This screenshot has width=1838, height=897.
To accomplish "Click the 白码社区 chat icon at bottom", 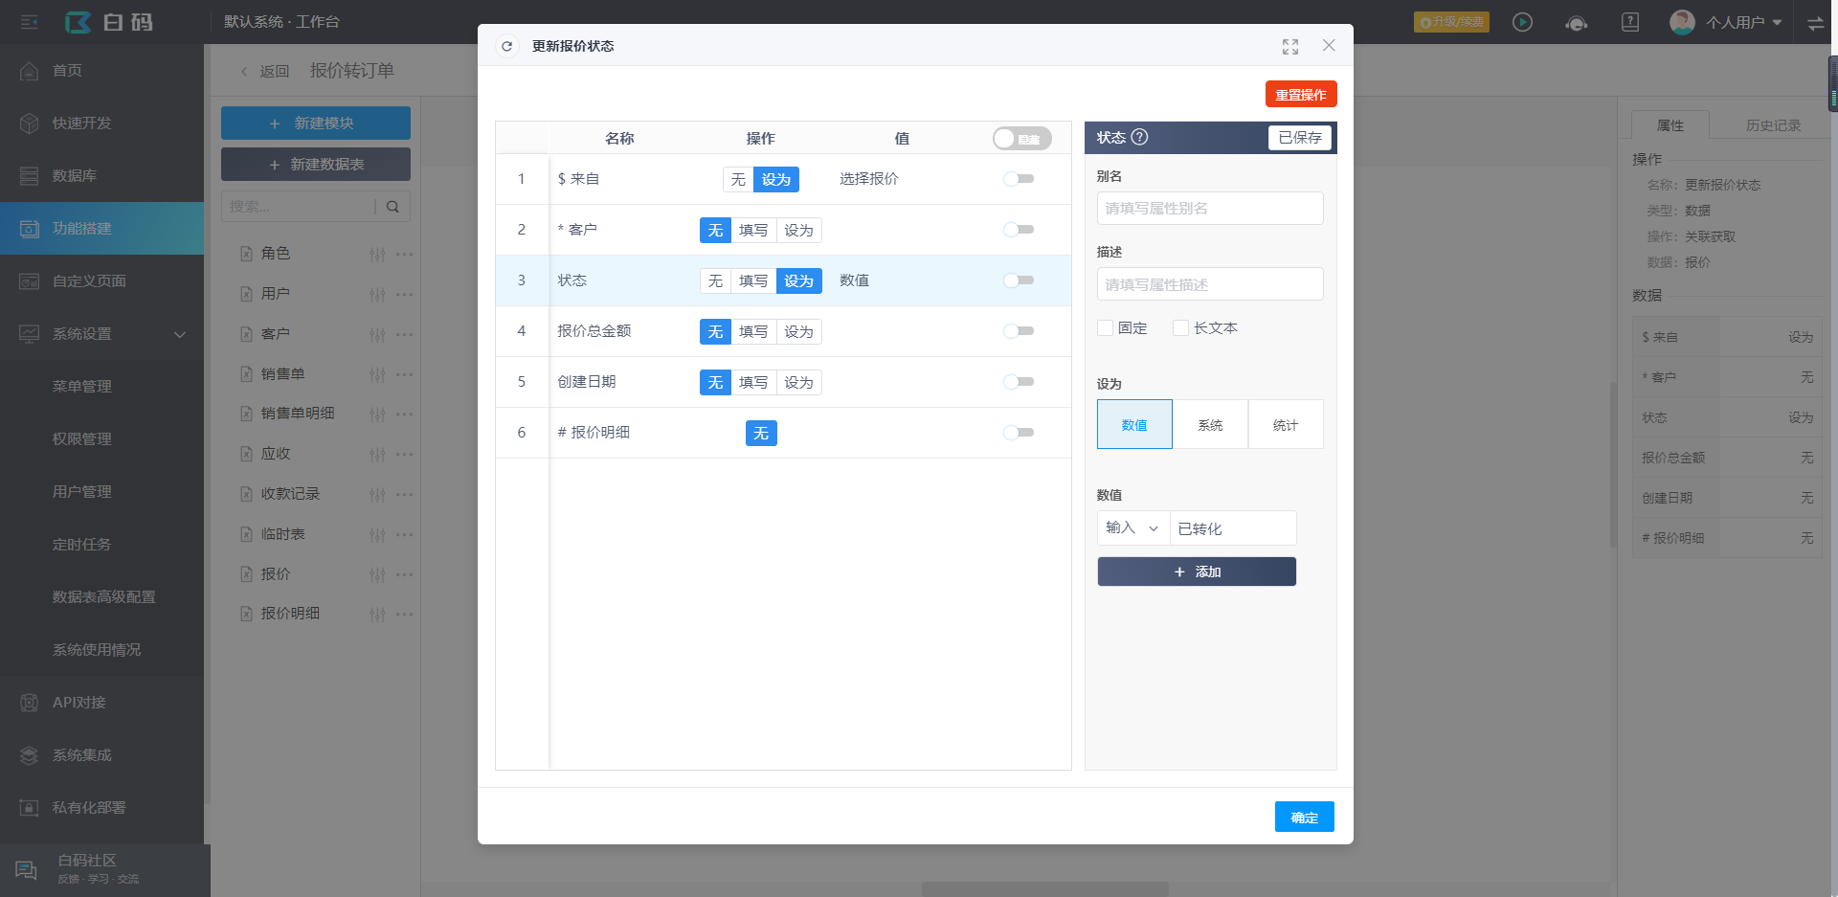I will 27,869.
